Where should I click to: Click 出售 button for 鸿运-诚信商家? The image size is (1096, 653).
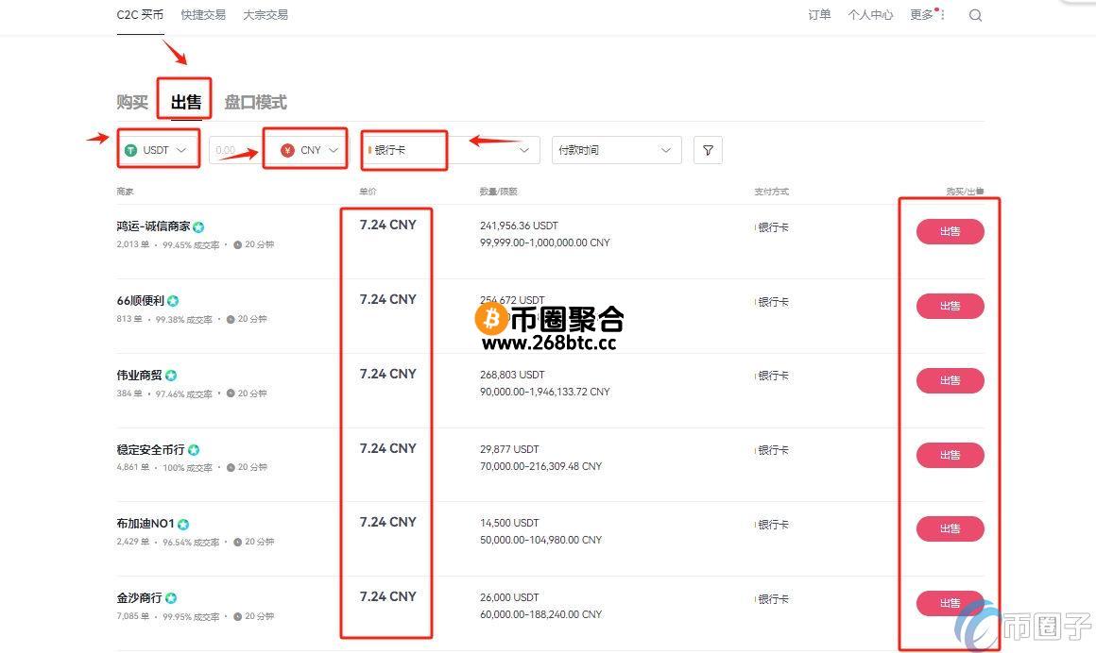(x=950, y=231)
